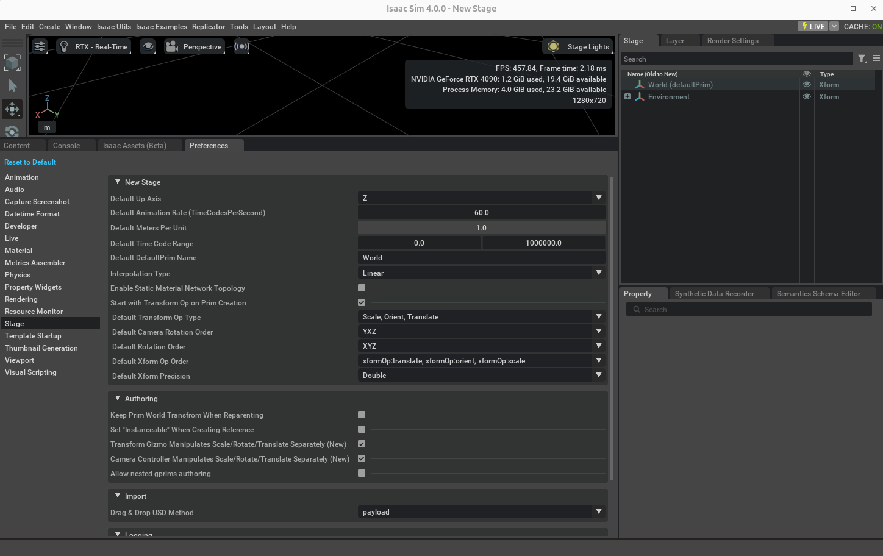Select the Rotate tool in toolbar
The height and width of the screenshot is (556, 883).
(x=12, y=130)
